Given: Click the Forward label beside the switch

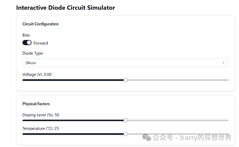Looking at the screenshot, I should click(41, 43).
